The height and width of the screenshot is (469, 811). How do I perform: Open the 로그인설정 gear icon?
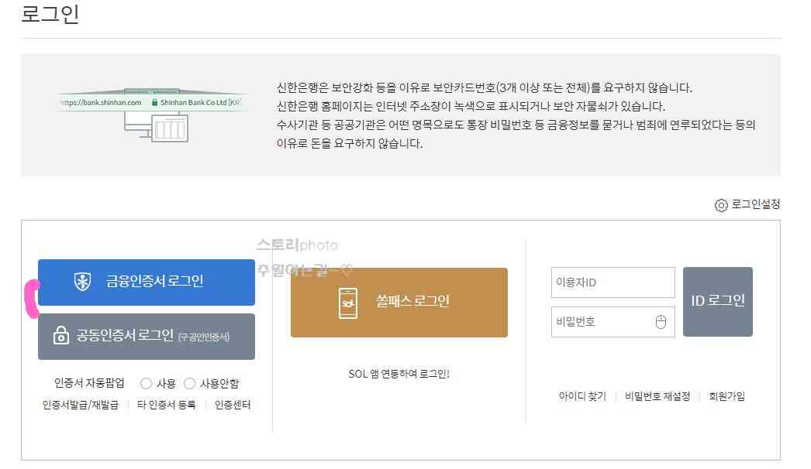(721, 205)
